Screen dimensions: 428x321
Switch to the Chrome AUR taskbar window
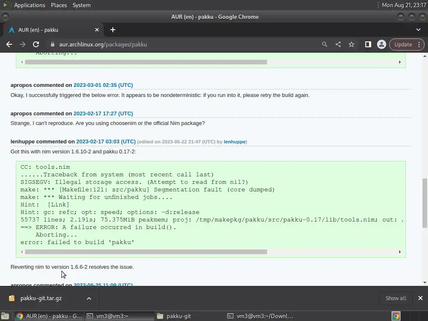click(x=49, y=316)
